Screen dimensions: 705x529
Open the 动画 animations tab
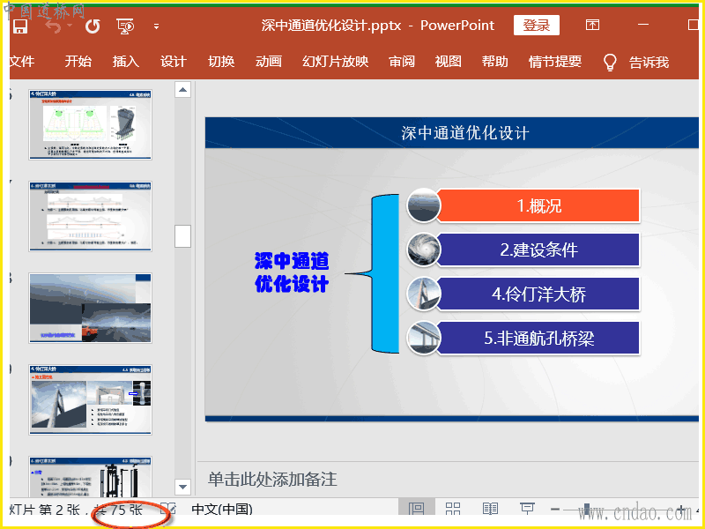pos(269,61)
